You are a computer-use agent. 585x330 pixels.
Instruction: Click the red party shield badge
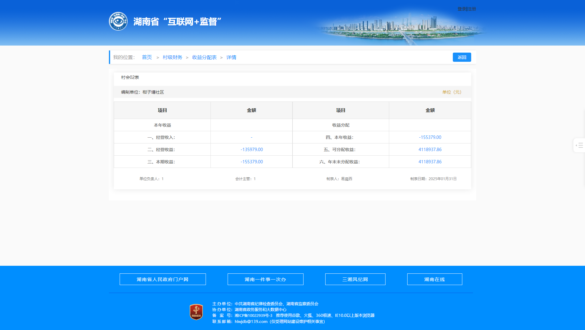click(196, 312)
